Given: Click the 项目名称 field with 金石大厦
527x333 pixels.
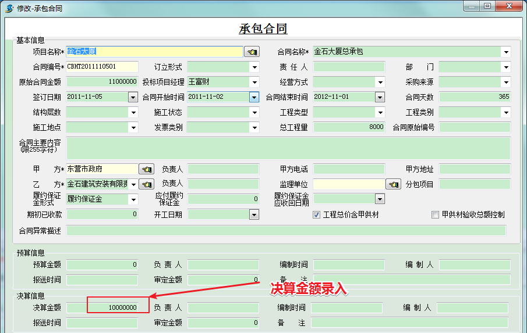Looking at the screenshot, I should 154,52.
